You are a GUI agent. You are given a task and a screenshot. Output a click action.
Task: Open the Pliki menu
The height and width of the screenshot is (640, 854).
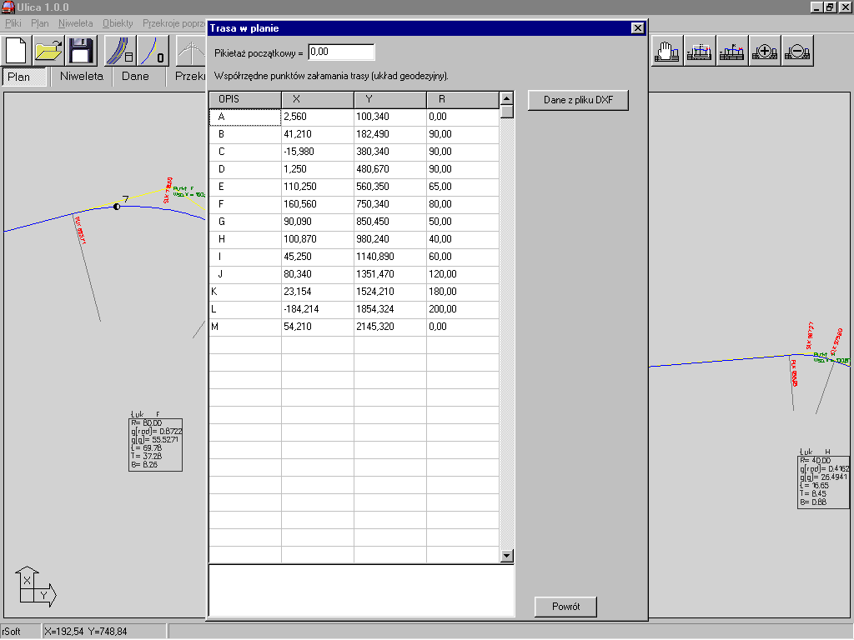click(13, 23)
